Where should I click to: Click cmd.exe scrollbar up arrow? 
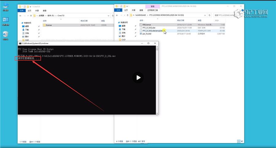(157, 47)
